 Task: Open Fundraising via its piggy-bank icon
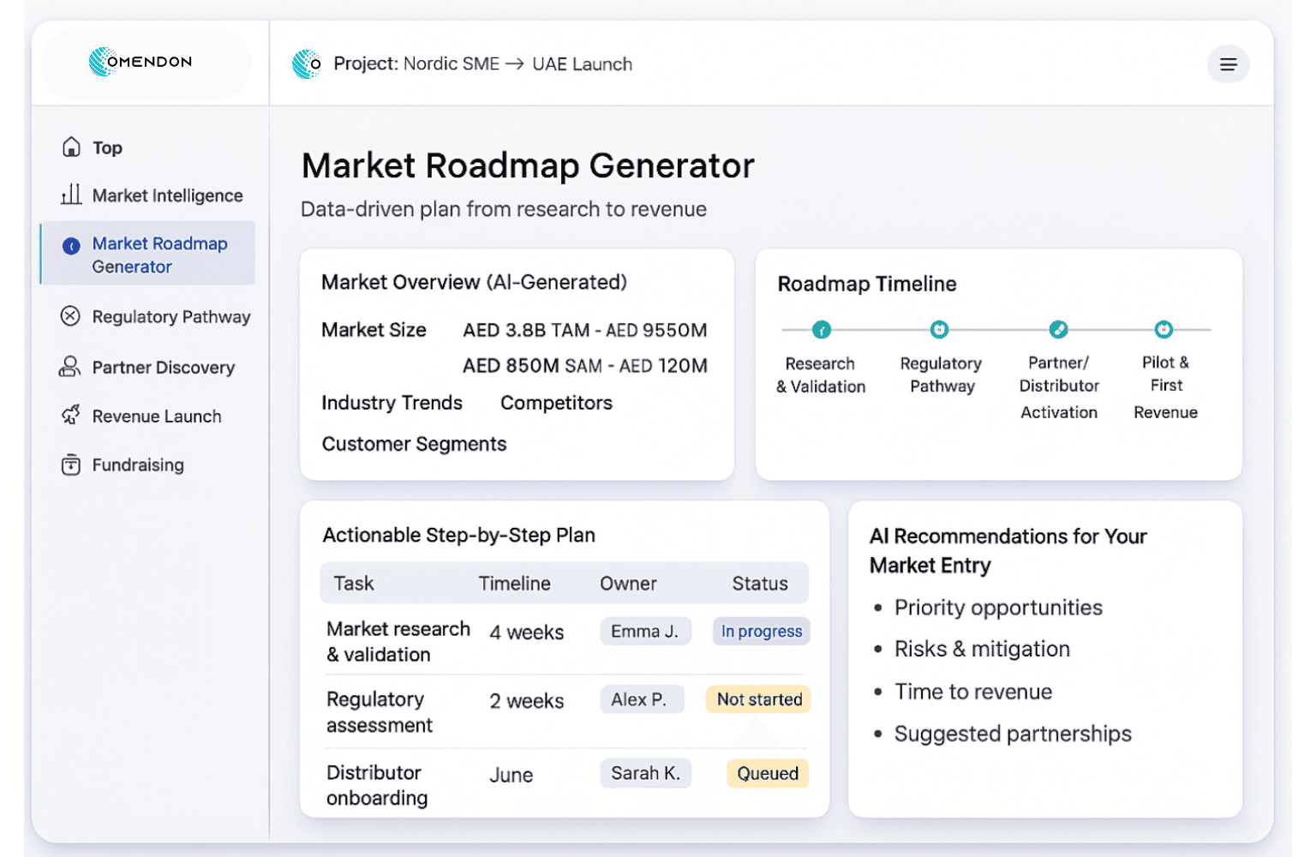tap(71, 464)
